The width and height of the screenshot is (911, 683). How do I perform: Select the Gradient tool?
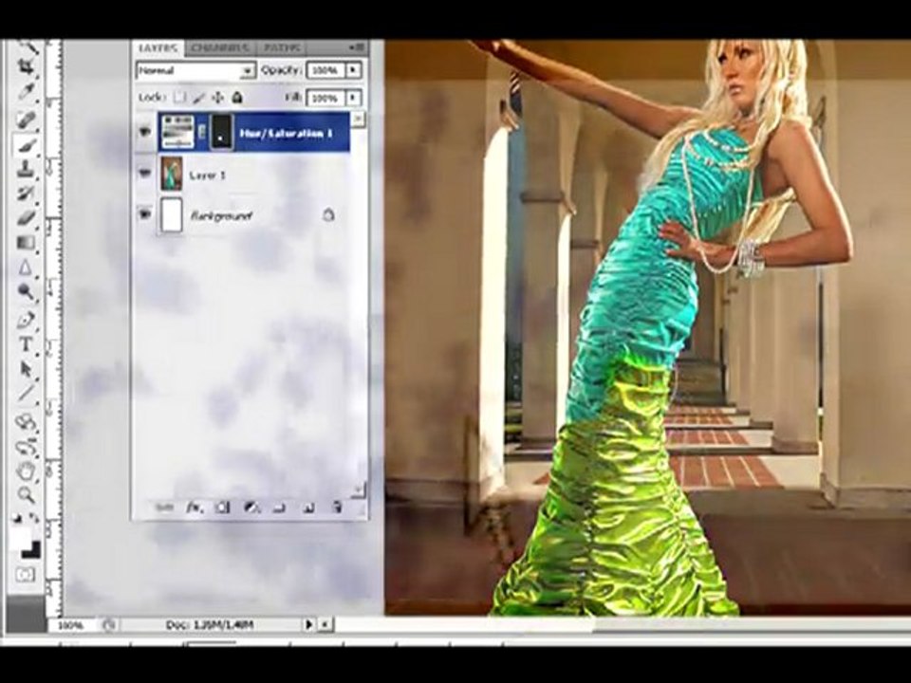[x=27, y=242]
